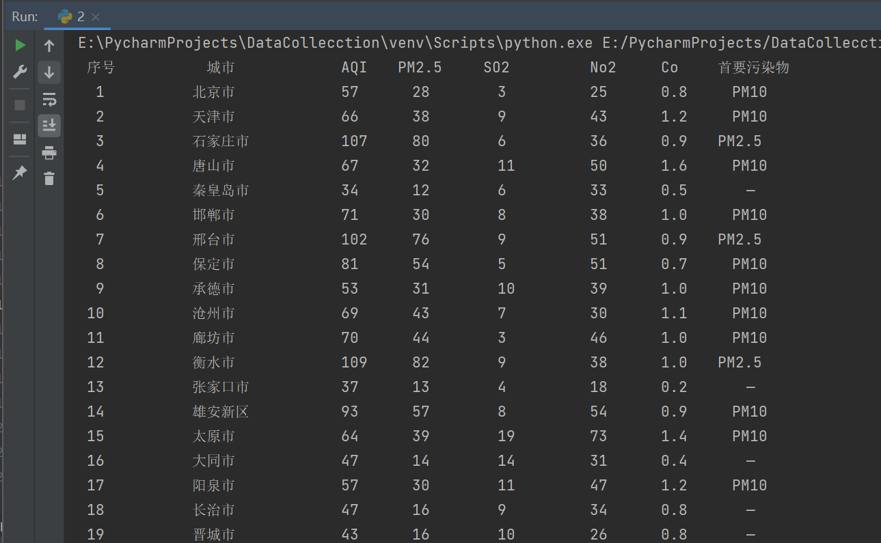This screenshot has height=543, width=881.
Task: Click city name 天津市
Action: 213,117
